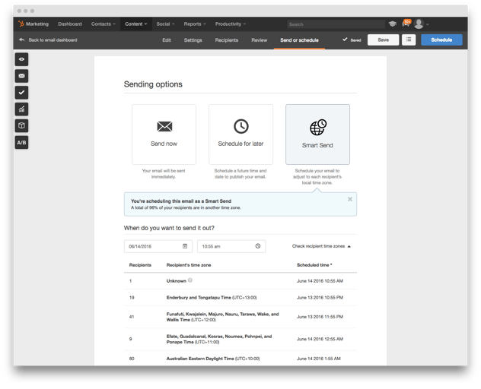Select the Smart Send option
This screenshot has width=481, height=389.
[x=317, y=134]
